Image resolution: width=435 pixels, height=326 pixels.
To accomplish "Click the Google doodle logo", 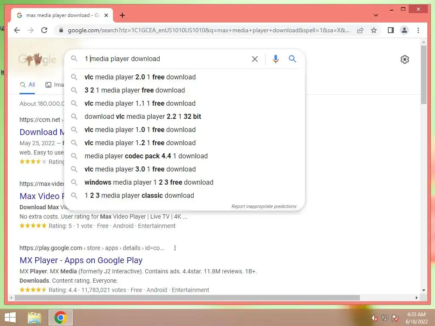I will [37, 59].
